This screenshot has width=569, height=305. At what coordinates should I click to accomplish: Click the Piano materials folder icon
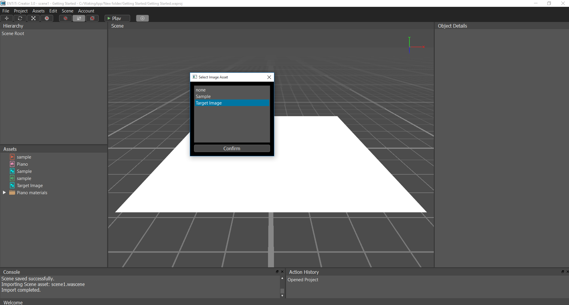coord(12,193)
